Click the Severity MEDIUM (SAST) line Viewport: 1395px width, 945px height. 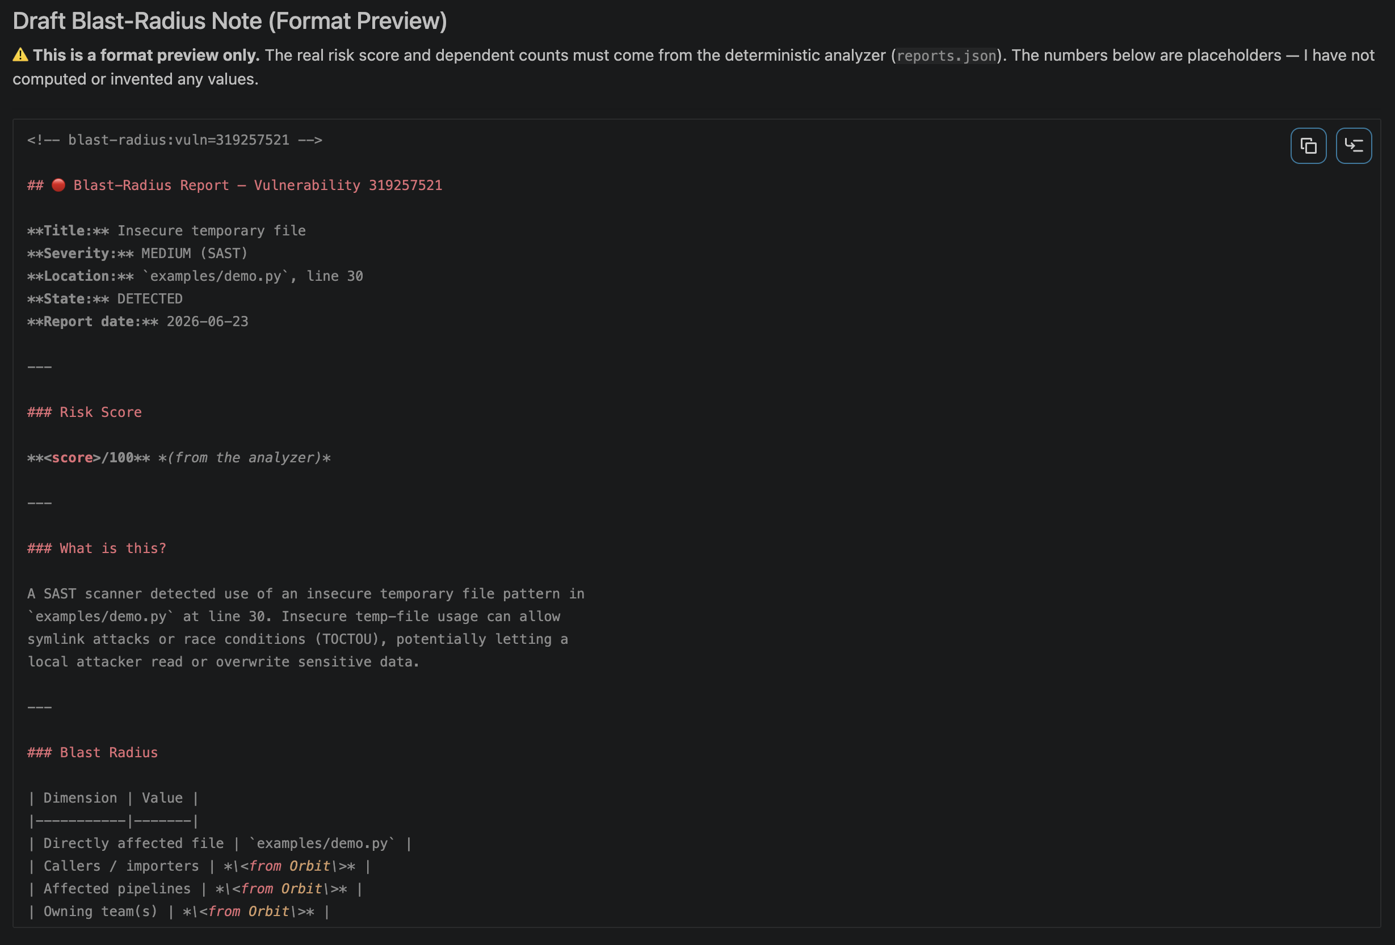click(137, 253)
